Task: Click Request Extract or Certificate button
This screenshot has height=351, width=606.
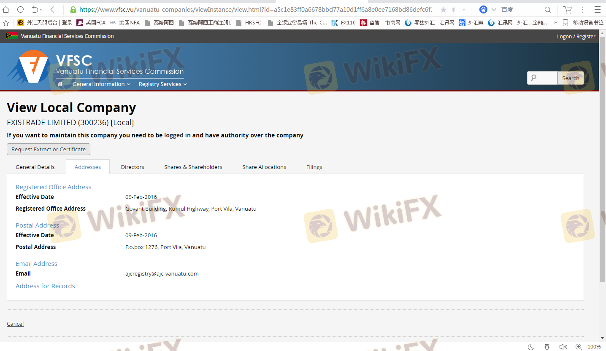Action: point(49,149)
